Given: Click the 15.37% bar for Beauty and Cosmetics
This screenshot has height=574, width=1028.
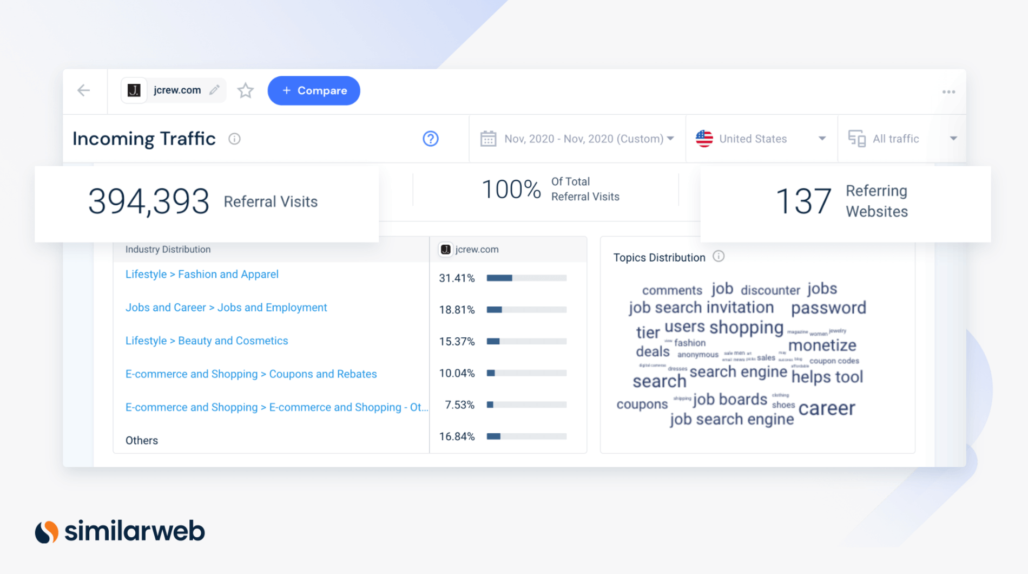Looking at the screenshot, I should 526,342.
